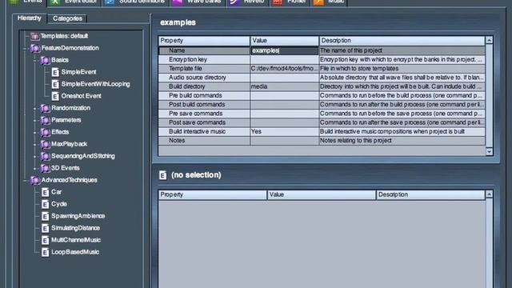Click the Description column header in the no-selection table
This screenshot has height=288, width=512.
pyautogui.click(x=430, y=195)
